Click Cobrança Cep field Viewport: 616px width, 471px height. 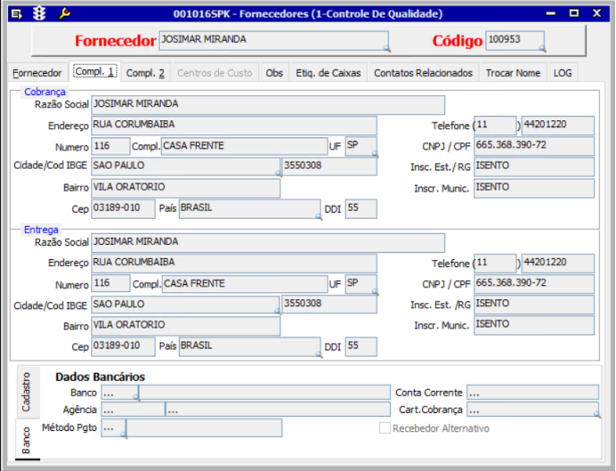(123, 208)
